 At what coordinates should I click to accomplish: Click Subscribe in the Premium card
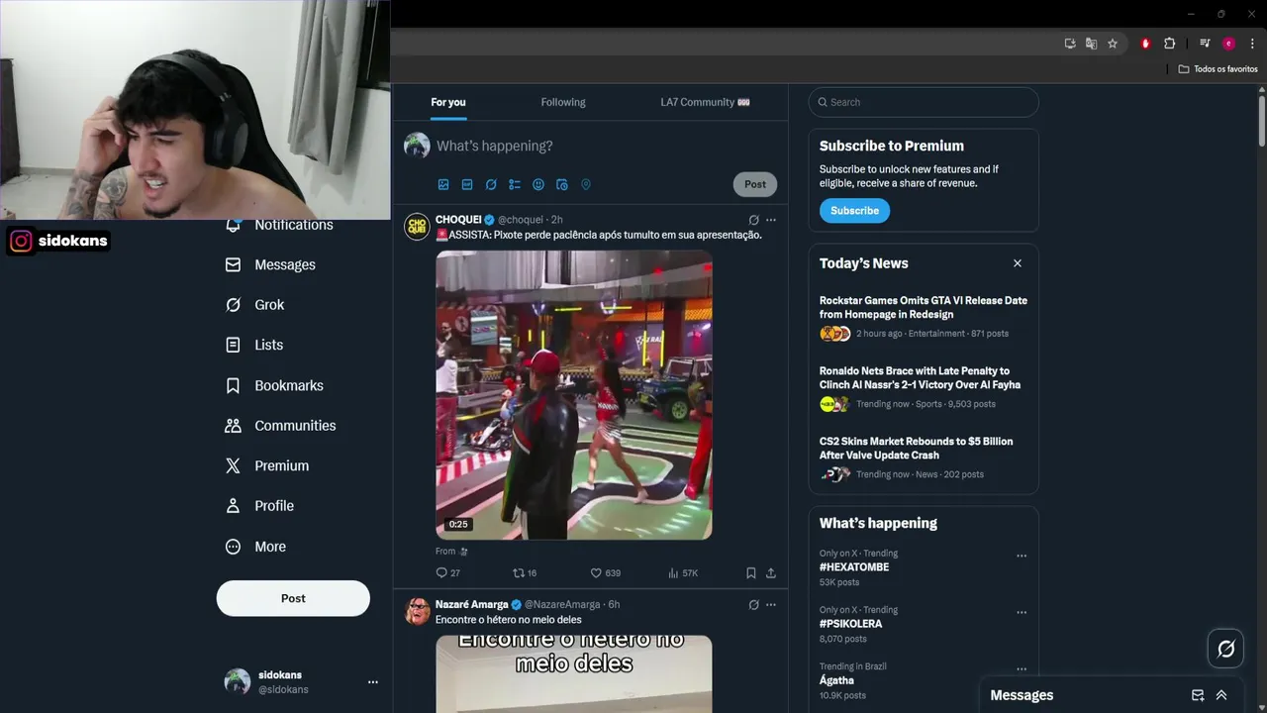tap(854, 211)
